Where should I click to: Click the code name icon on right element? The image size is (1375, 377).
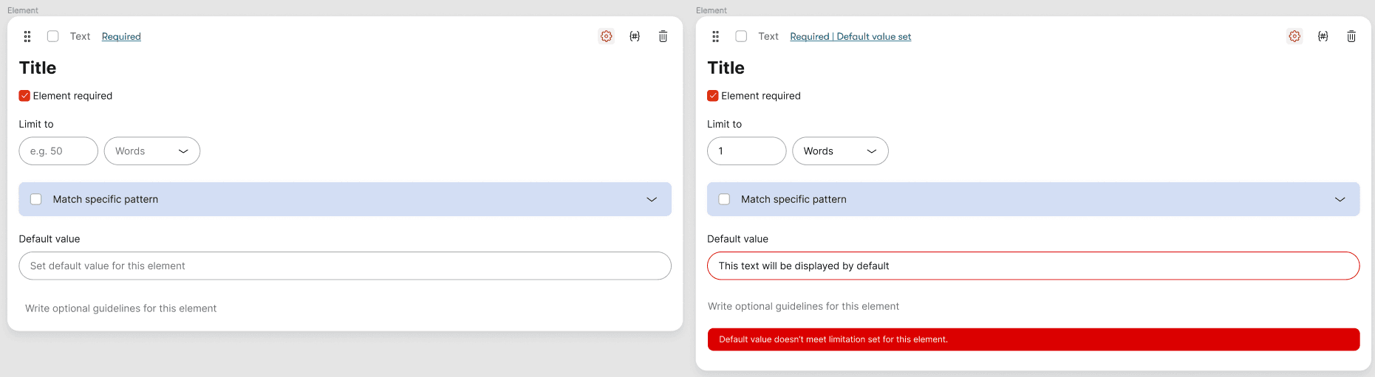[x=1323, y=36]
